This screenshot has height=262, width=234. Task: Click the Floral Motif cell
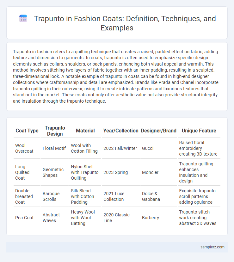pos(55,148)
